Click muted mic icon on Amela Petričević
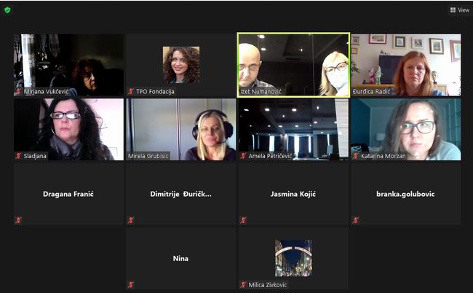The width and height of the screenshot is (473, 293). click(x=244, y=156)
